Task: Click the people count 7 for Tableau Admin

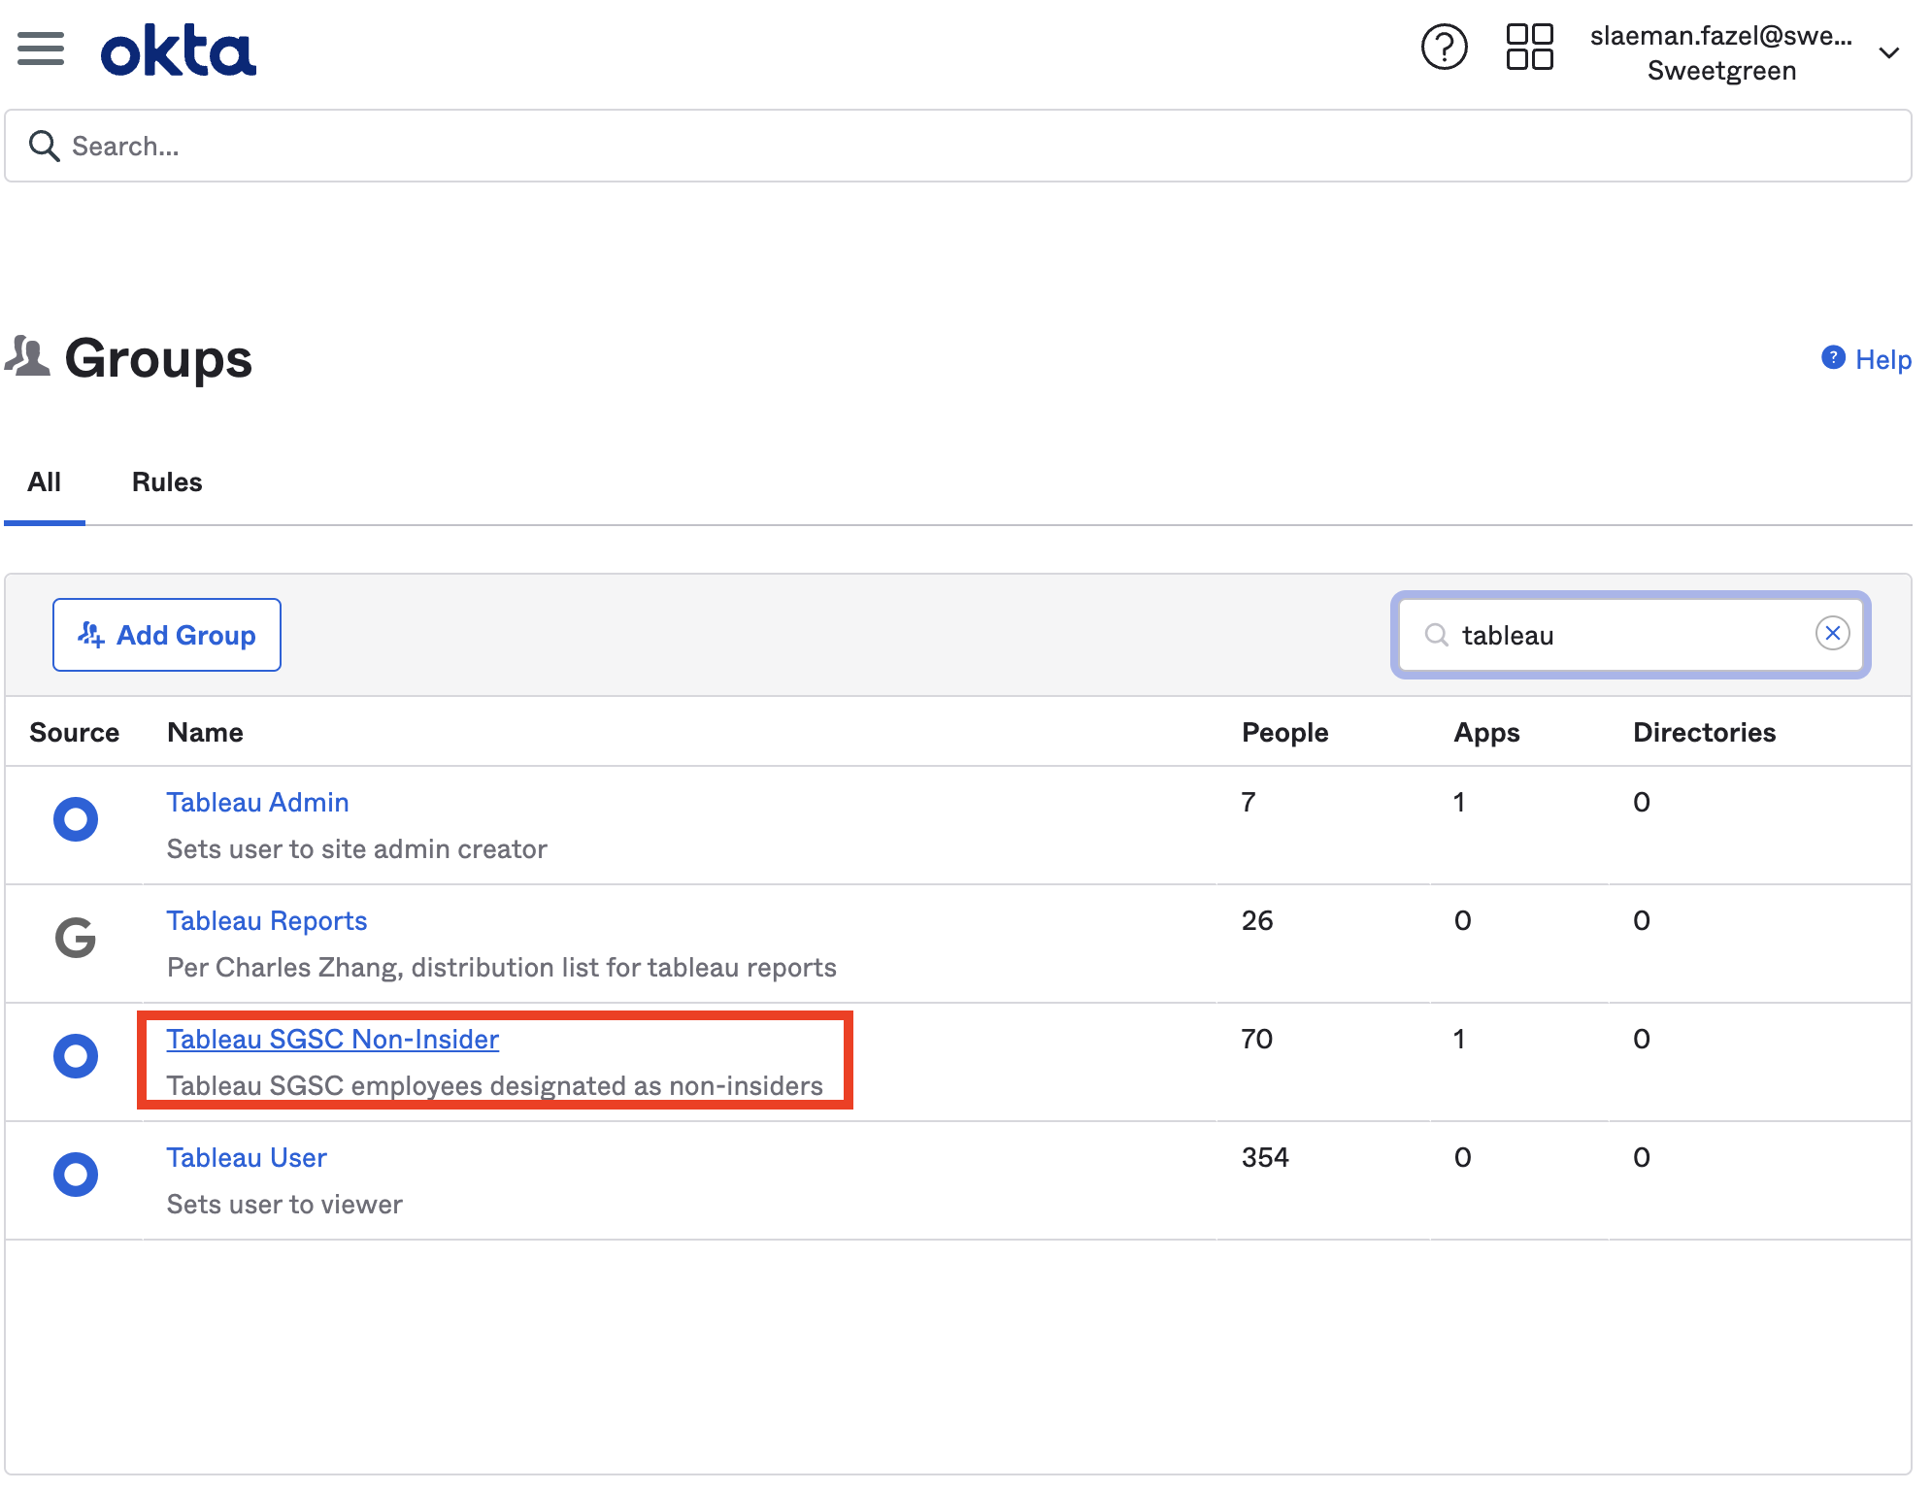Action: 1249,803
